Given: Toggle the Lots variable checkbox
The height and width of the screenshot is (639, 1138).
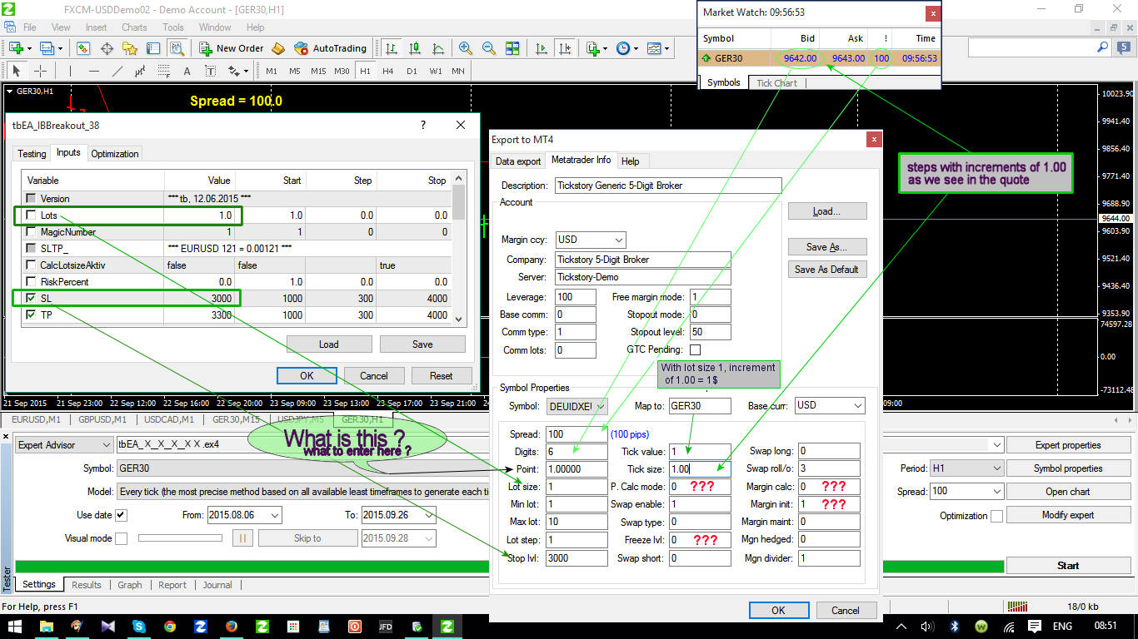Looking at the screenshot, I should click(x=31, y=215).
